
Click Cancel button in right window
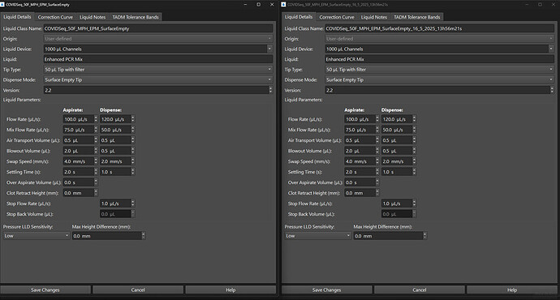tap(420, 289)
